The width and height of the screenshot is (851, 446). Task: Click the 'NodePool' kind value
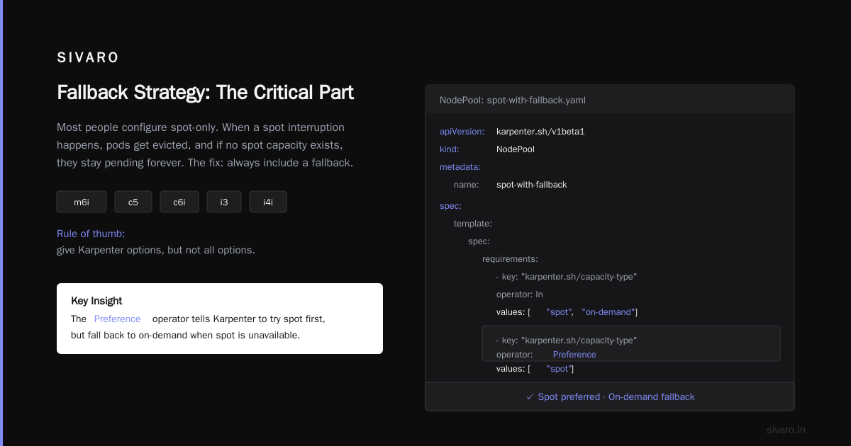click(516, 149)
